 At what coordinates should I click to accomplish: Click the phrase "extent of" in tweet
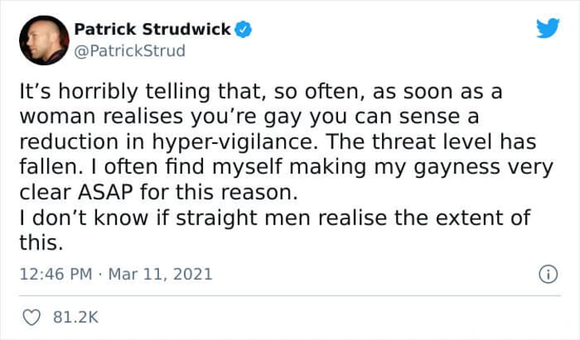[483, 218]
